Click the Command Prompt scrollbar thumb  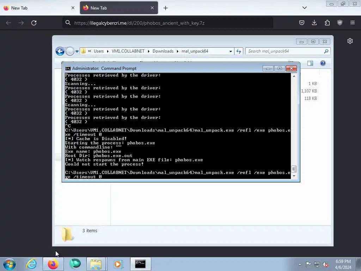coord(294,169)
